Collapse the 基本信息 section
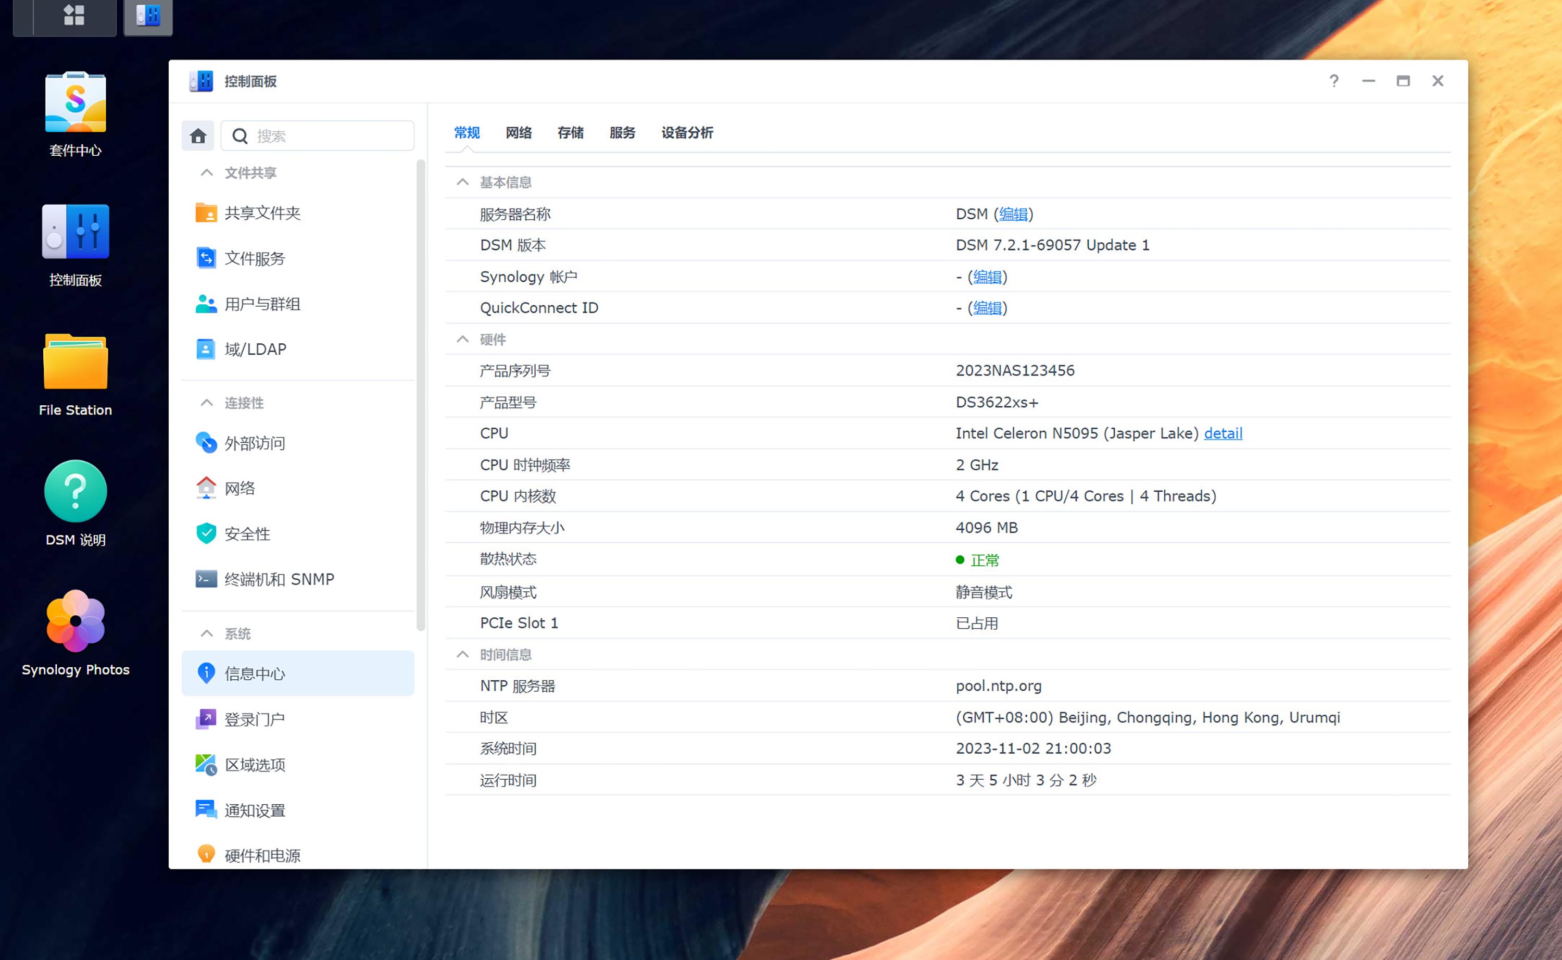 [462, 182]
